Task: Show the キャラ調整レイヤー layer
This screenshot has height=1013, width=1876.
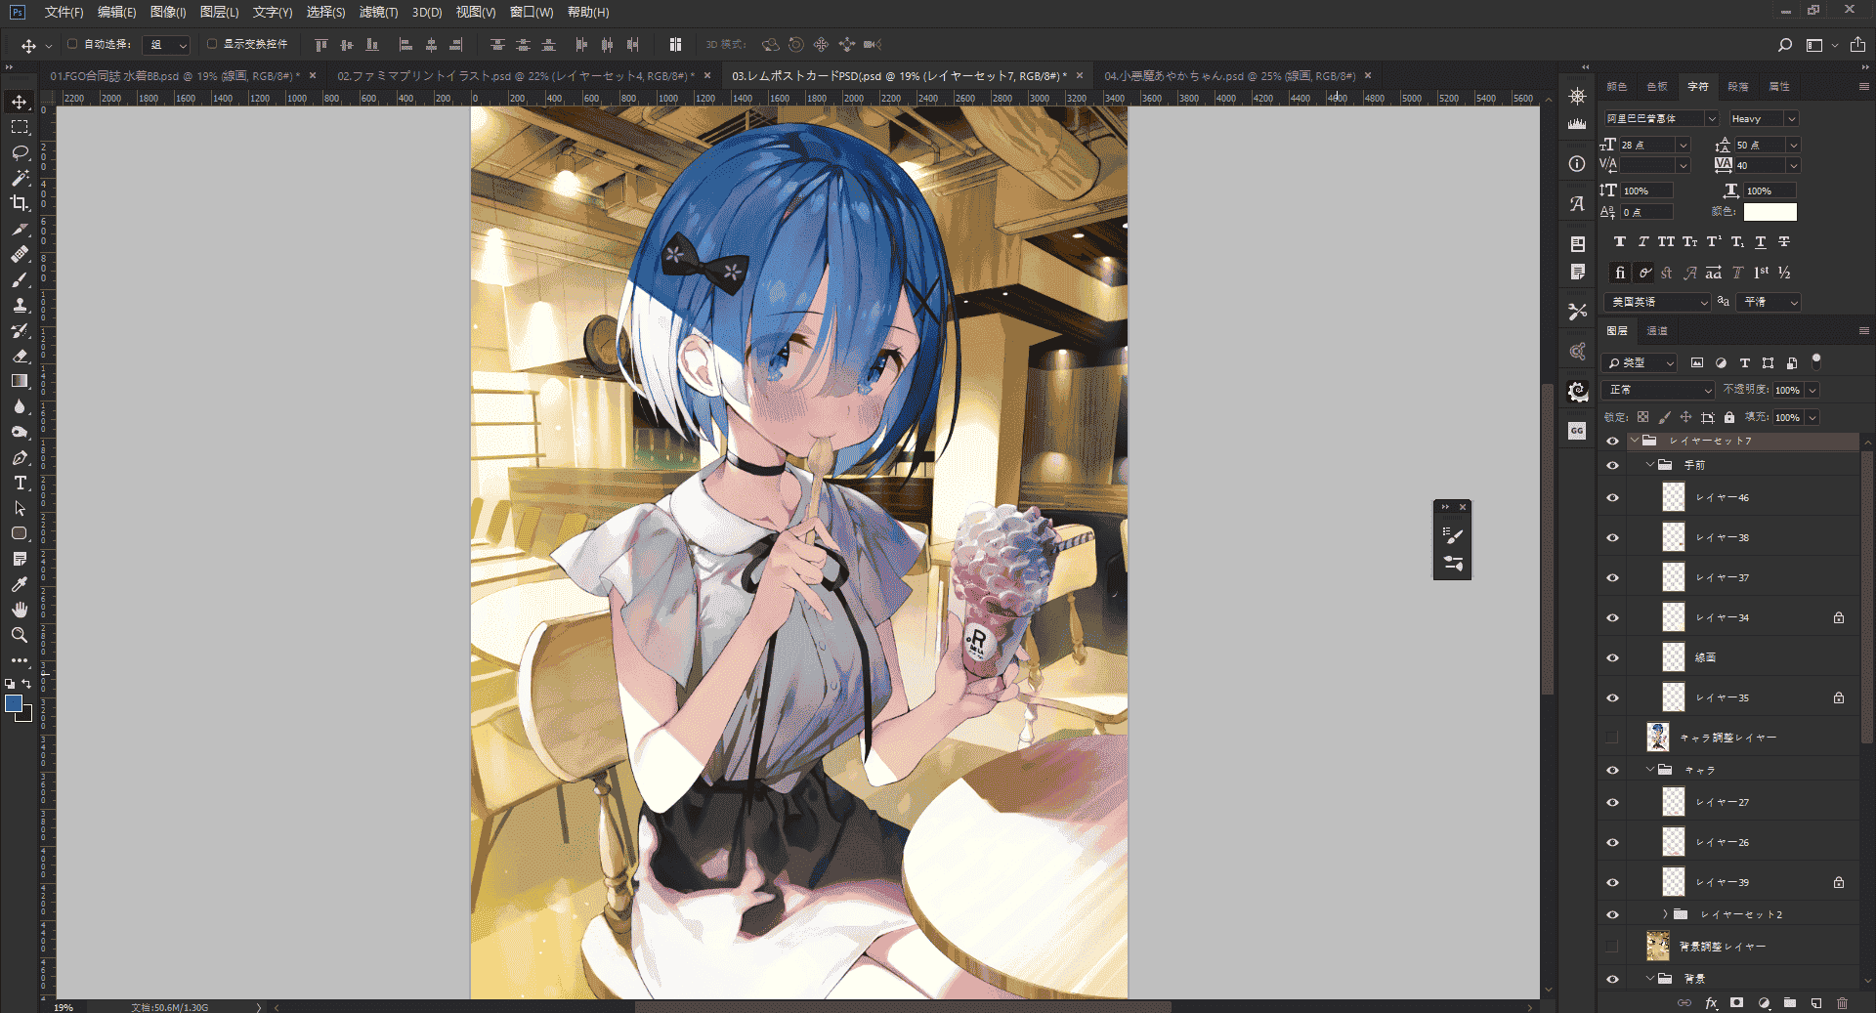Action: 1612,738
